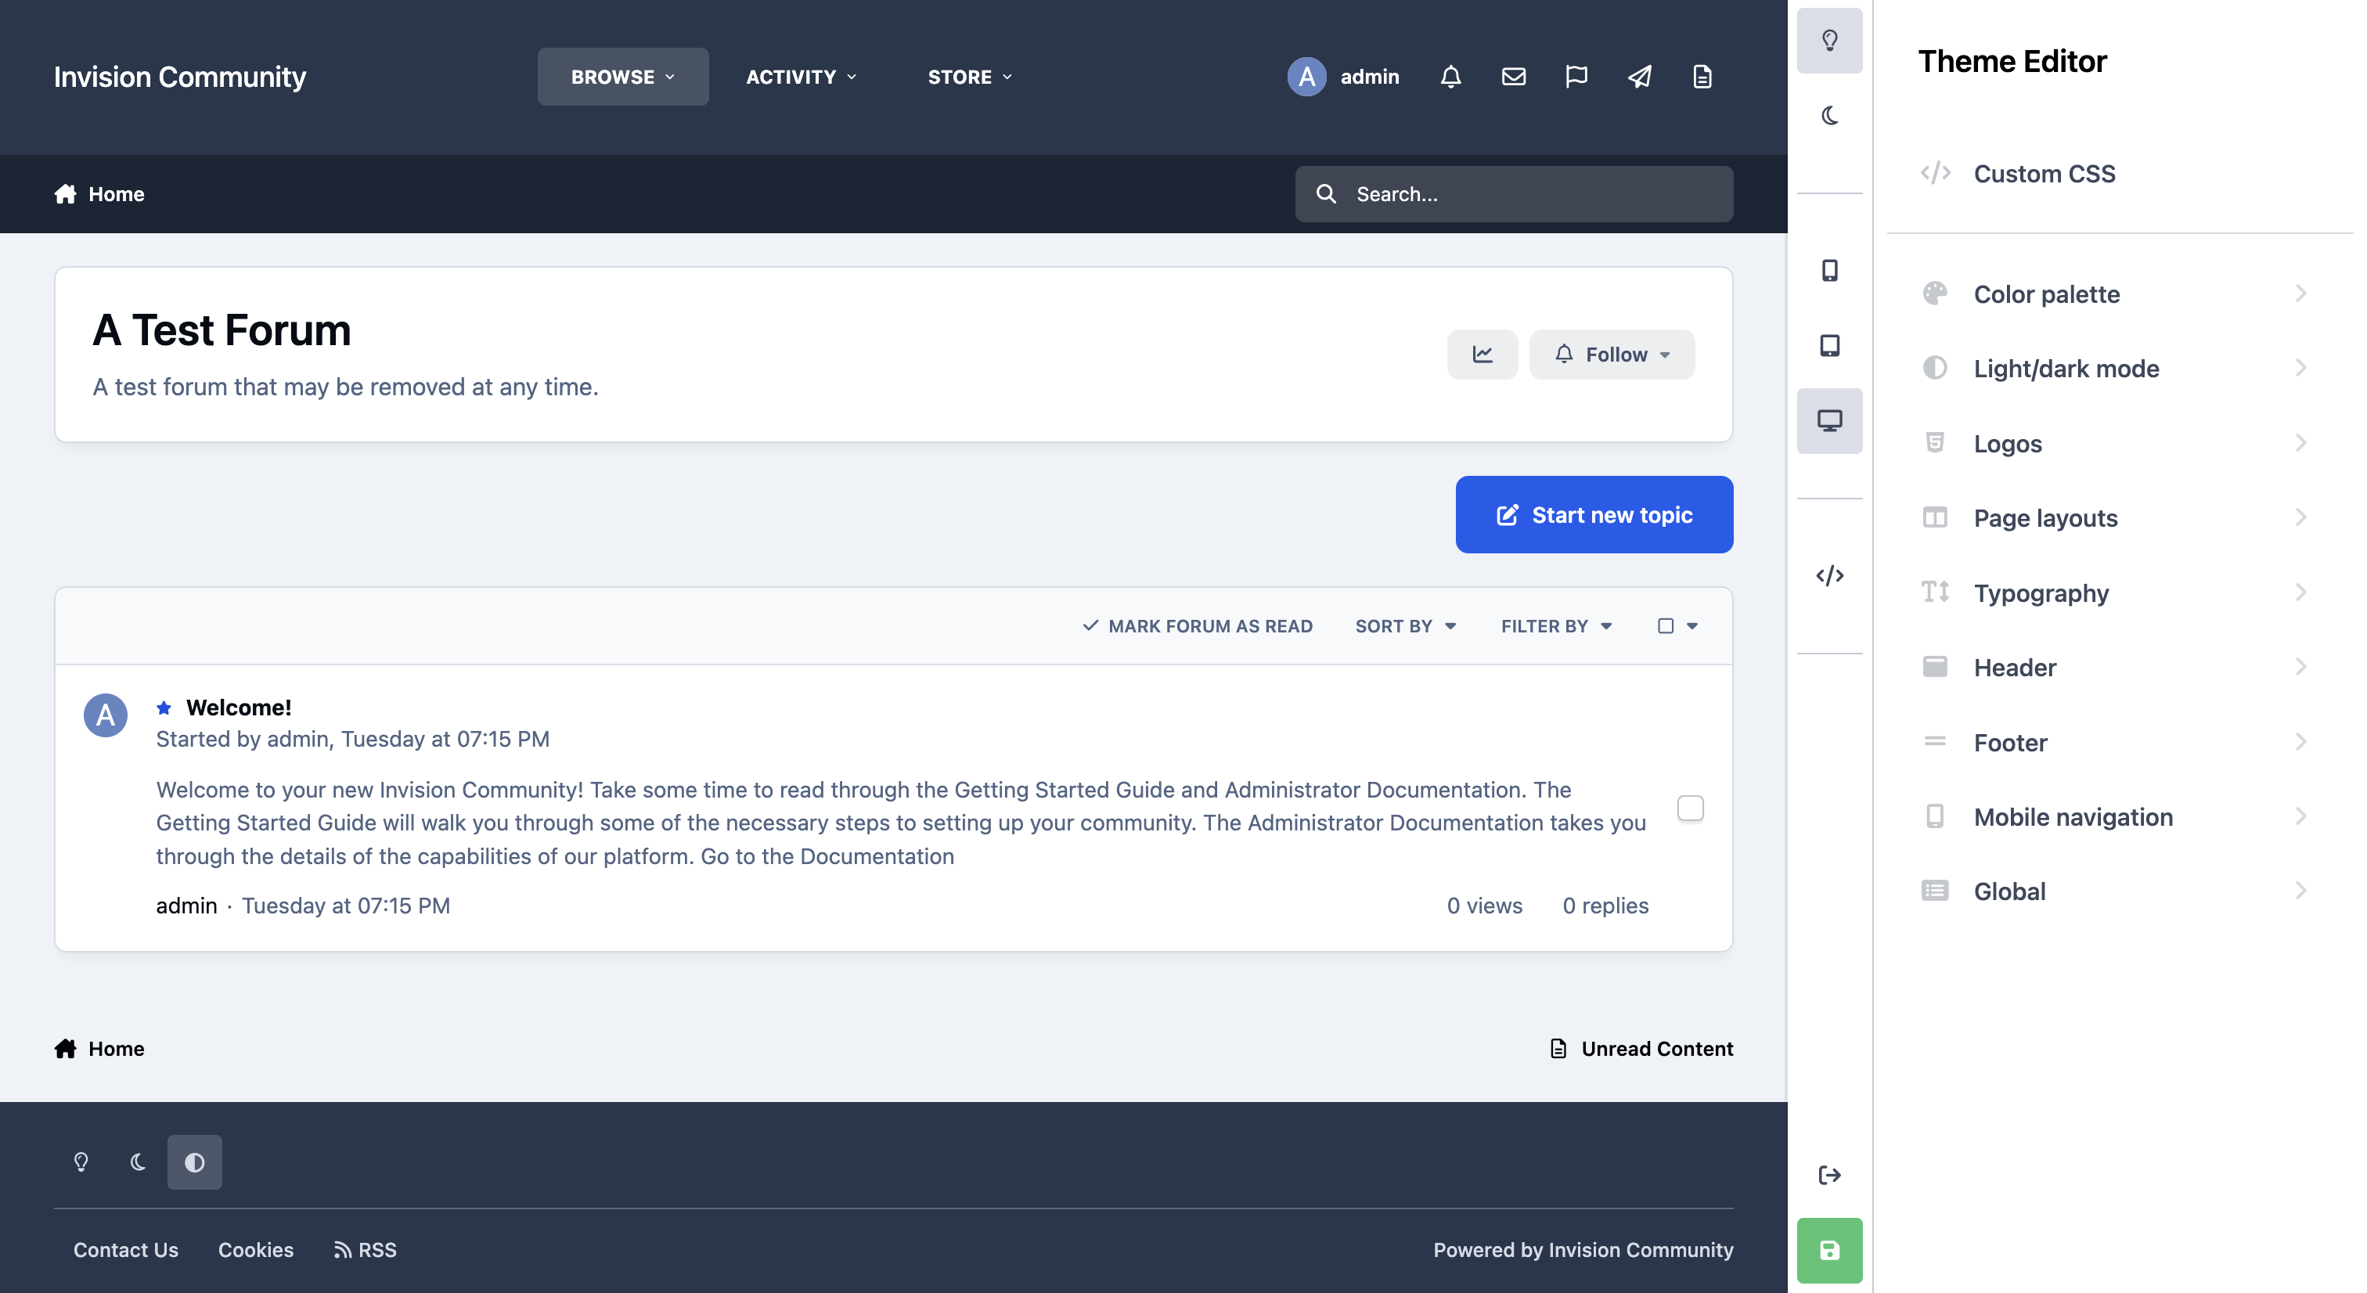
Task: Click the '0 replies' text on topic
Action: click(1605, 906)
